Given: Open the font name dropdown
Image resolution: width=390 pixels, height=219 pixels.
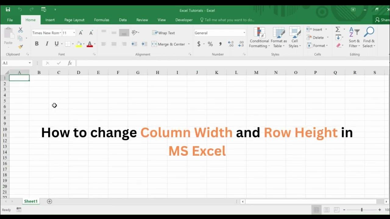Looking at the screenshot, I should coord(60,33).
